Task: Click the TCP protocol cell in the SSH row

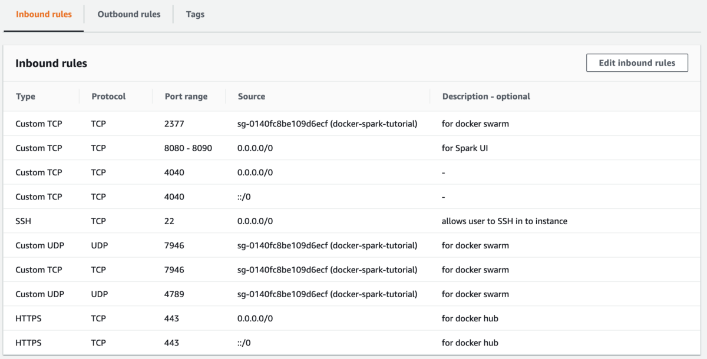Action: (98, 221)
